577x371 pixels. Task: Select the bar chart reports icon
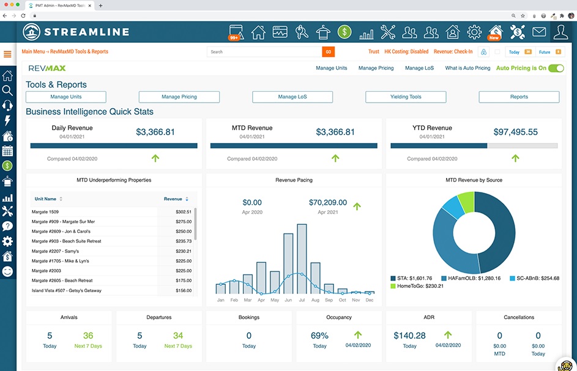tap(367, 32)
